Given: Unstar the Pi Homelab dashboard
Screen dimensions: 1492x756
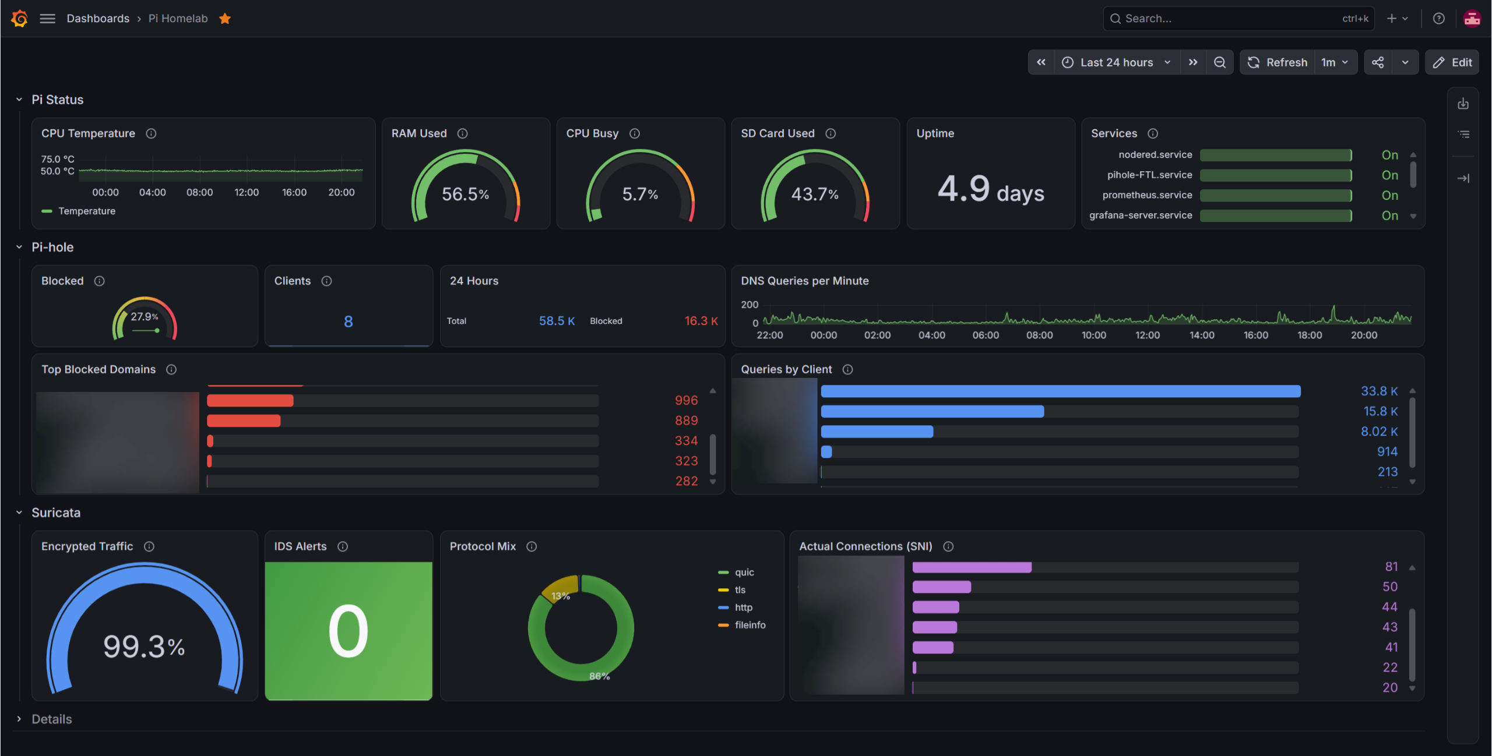Looking at the screenshot, I should pyautogui.click(x=225, y=19).
